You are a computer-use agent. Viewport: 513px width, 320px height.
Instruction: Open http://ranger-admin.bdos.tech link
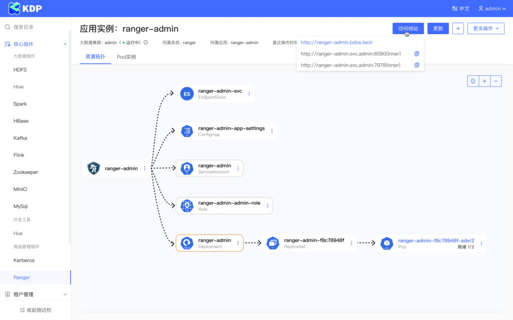coord(336,42)
